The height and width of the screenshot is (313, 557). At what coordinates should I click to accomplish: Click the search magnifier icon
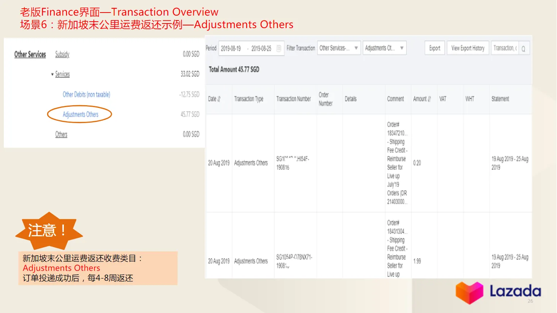point(524,49)
